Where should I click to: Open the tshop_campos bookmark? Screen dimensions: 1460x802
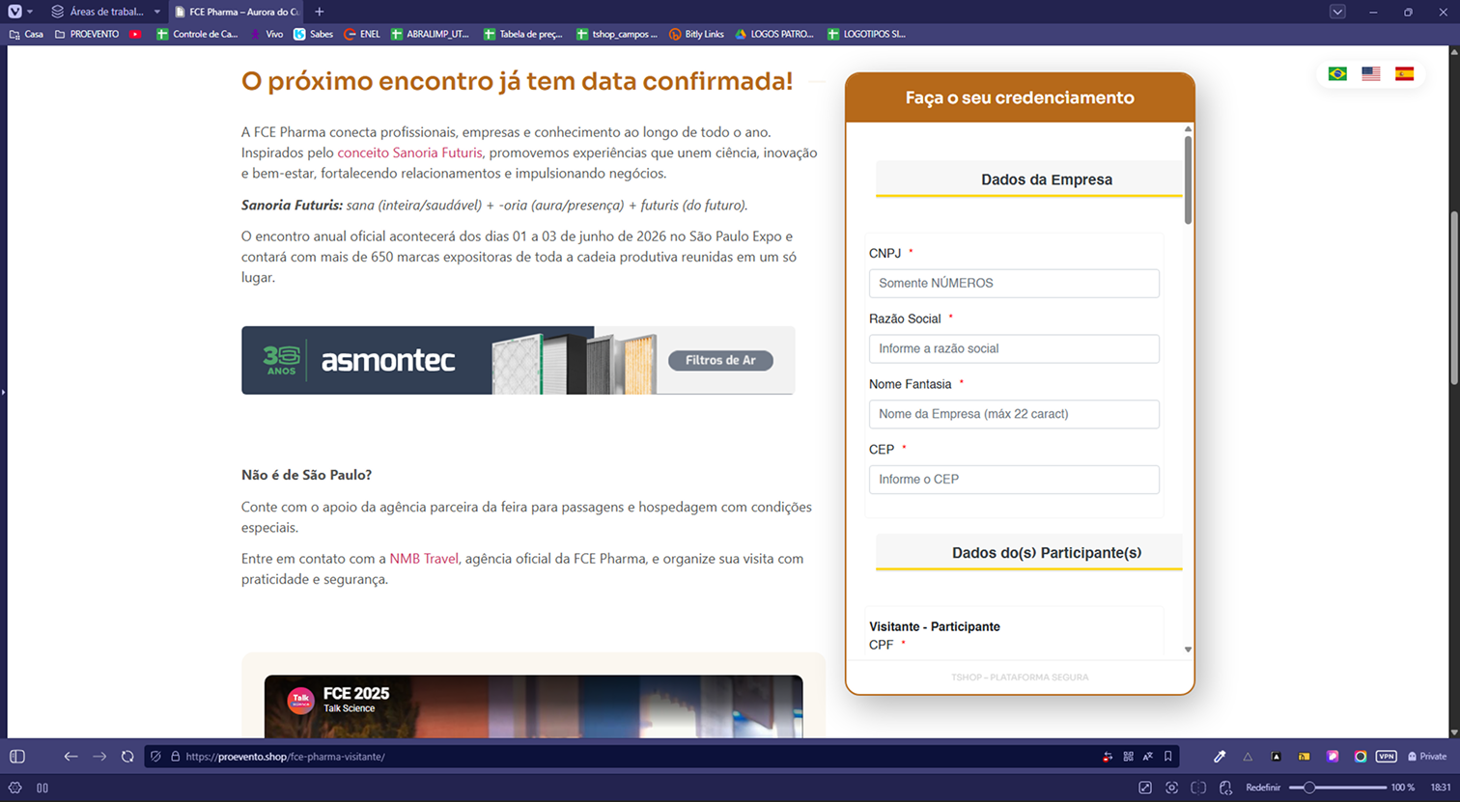(616, 34)
